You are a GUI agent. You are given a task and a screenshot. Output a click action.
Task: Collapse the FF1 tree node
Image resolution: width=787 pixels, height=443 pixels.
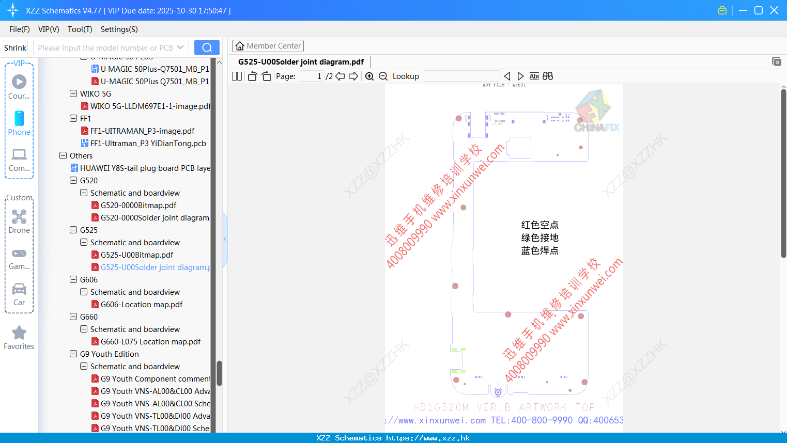[73, 118]
